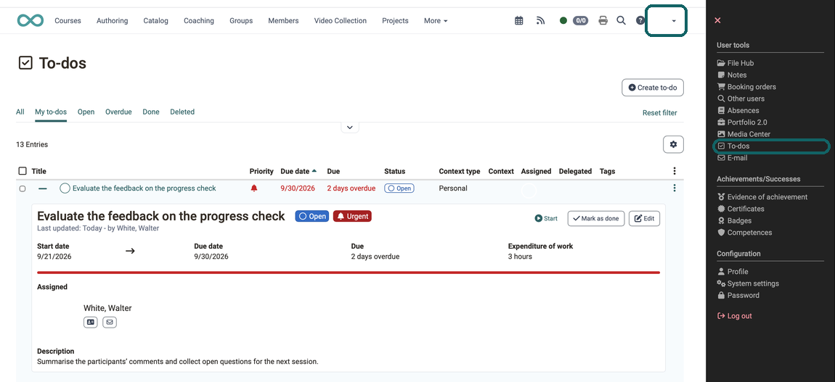Open Evidence of achievement
The width and height of the screenshot is (835, 382).
[762, 196]
